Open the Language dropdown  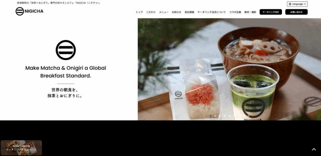click(297, 4)
